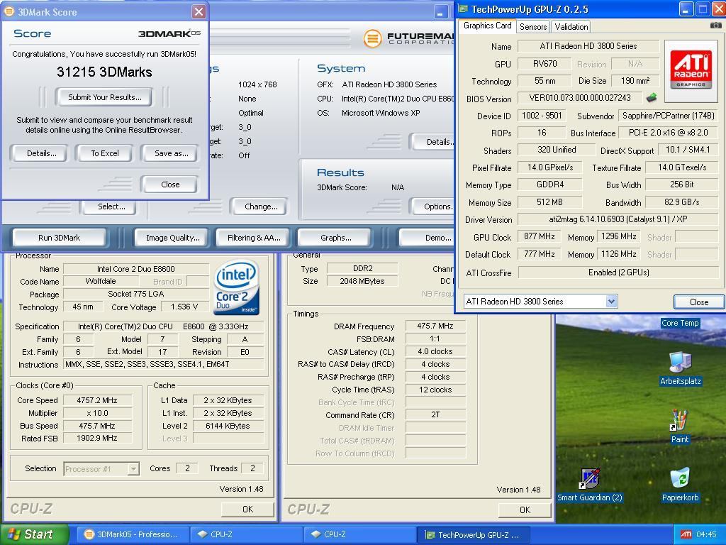Click the Instructions list field in CPU-Z
Screen dimensions: 726x545
(x=164, y=364)
